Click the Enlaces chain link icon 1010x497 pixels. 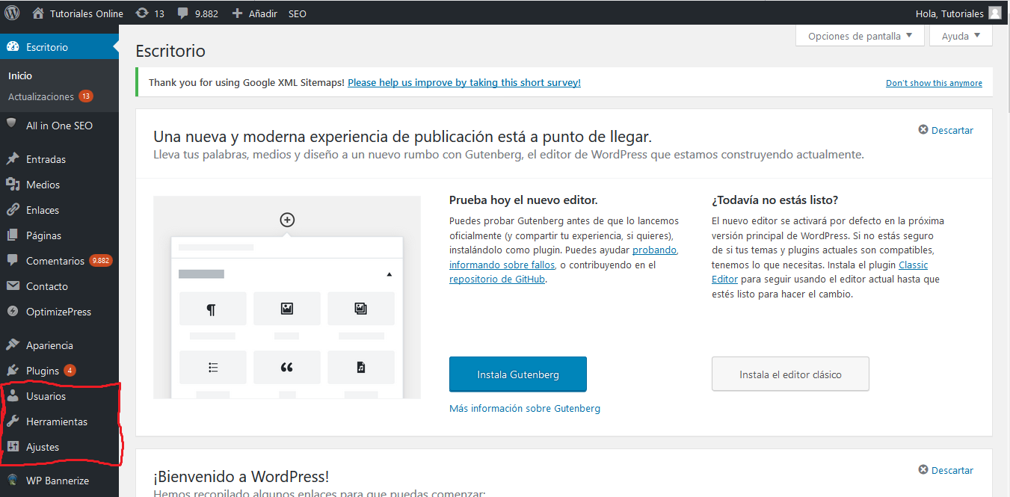click(x=12, y=210)
